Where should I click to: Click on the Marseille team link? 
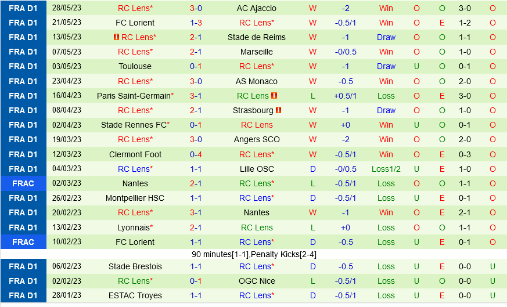pos(256,52)
